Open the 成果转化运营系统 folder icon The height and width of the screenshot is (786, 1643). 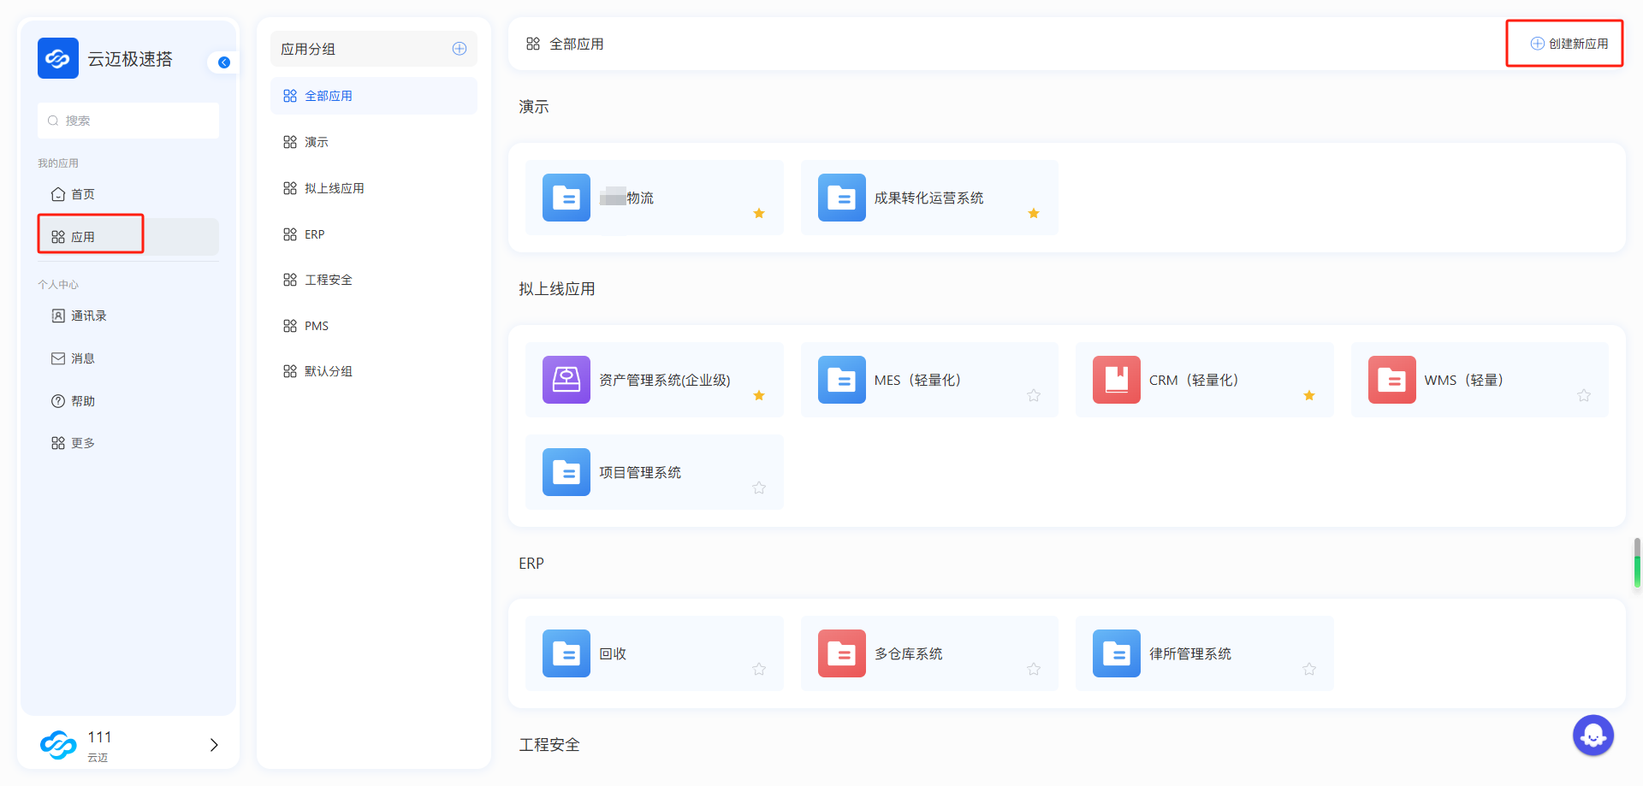(x=841, y=198)
